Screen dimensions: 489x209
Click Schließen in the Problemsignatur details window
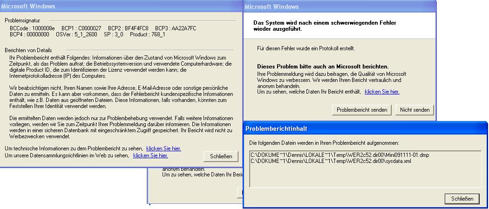point(221,156)
